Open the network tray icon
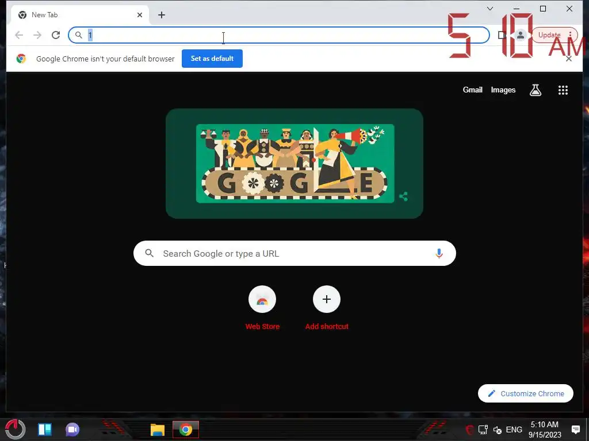 coord(483,430)
